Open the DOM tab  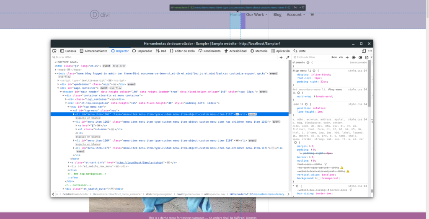(x=299, y=51)
